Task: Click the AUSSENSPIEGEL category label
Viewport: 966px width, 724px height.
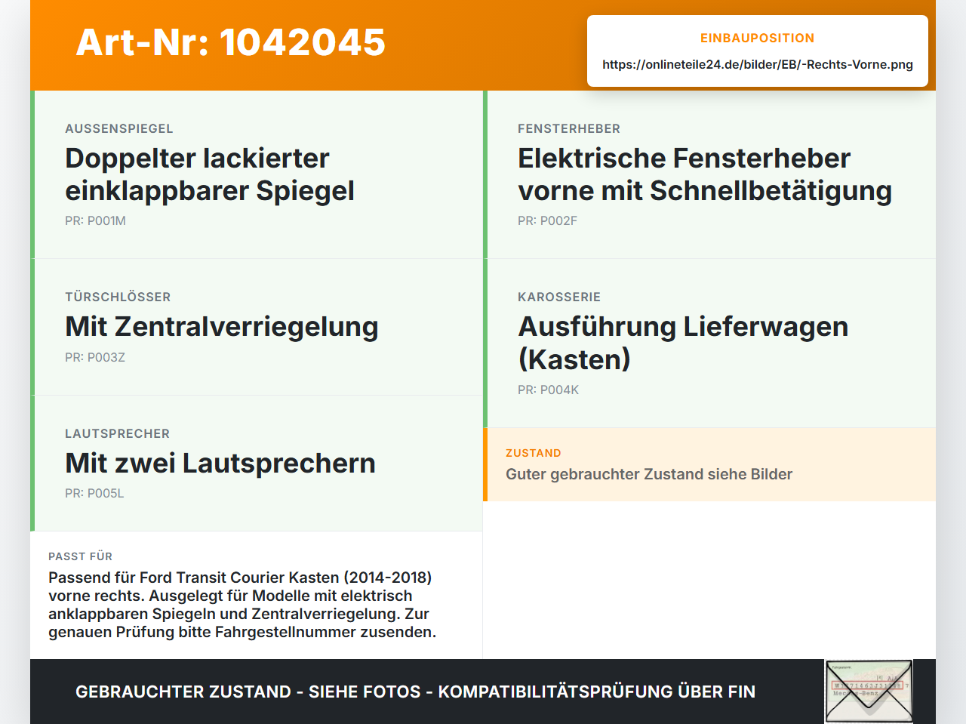Action: tap(119, 128)
